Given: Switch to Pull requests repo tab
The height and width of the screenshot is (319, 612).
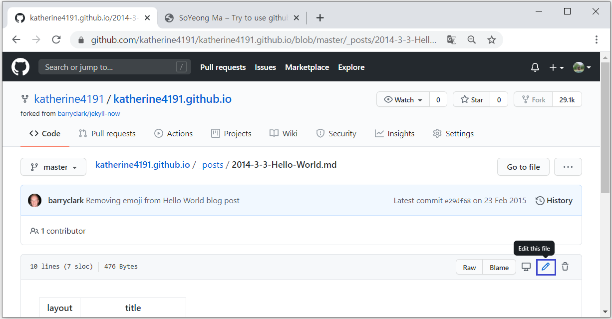Looking at the screenshot, I should click(107, 133).
